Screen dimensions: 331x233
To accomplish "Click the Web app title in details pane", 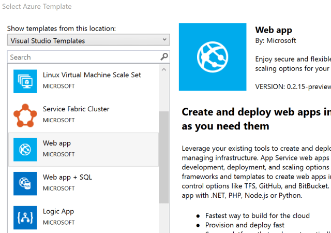I will [x=273, y=30].
